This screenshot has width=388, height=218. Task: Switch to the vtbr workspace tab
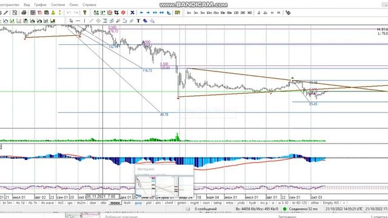pyautogui.click(x=103, y=203)
